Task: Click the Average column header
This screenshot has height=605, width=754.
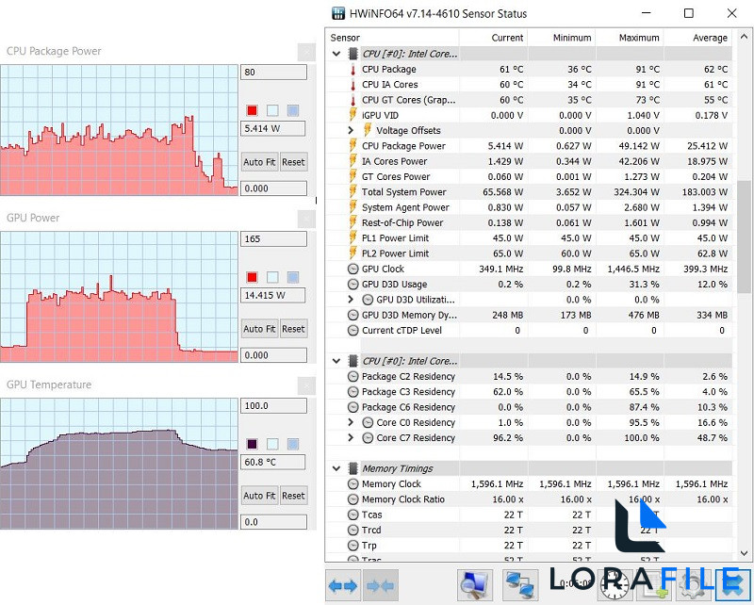Action: (x=697, y=38)
